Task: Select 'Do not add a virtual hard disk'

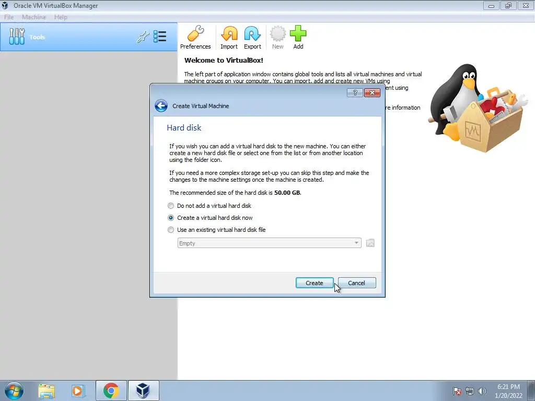Action: point(210,206)
